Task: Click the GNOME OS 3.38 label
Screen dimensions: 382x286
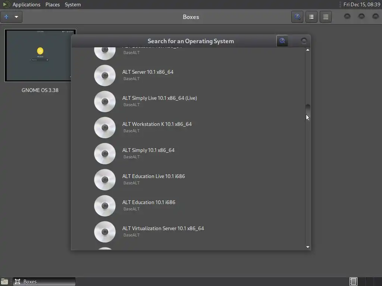Action: click(40, 90)
